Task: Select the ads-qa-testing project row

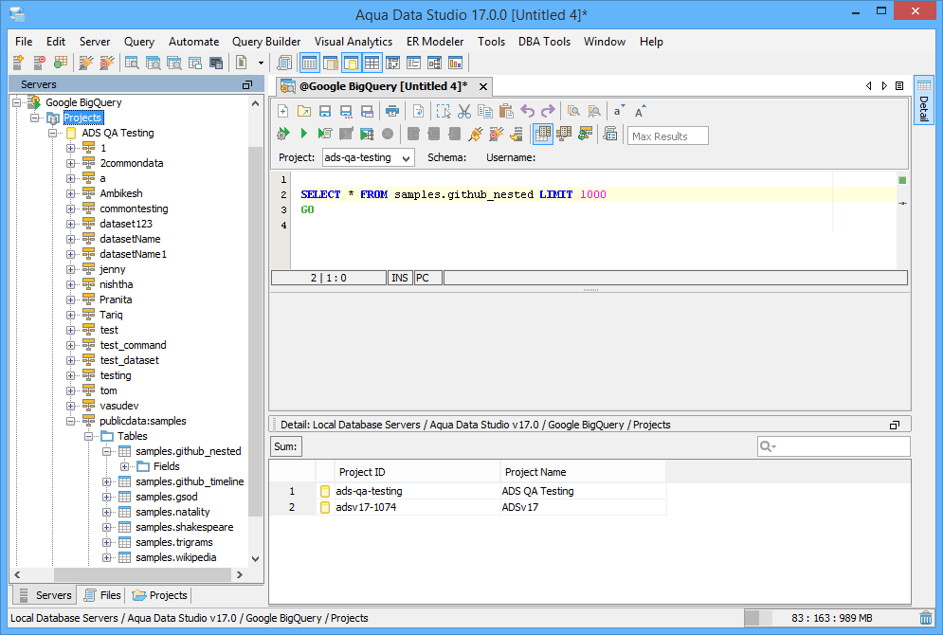Action: tap(370, 491)
